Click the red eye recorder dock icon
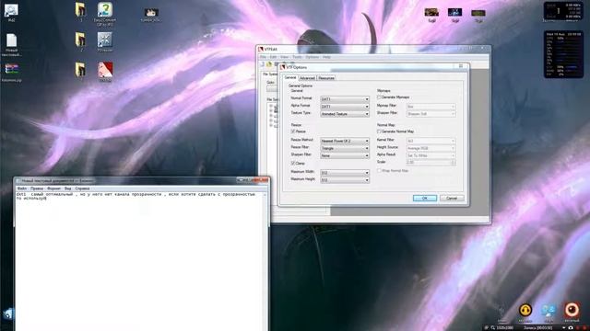The width and height of the screenshot is (590, 331). [572, 310]
